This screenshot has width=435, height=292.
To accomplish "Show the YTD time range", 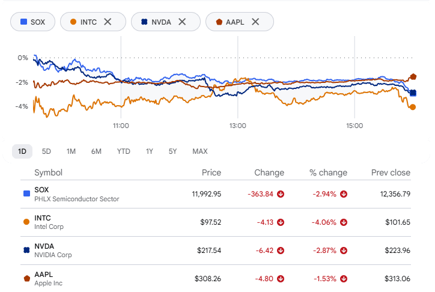I will [123, 151].
